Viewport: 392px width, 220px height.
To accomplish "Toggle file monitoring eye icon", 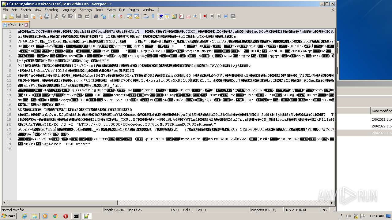I will coord(195,16).
